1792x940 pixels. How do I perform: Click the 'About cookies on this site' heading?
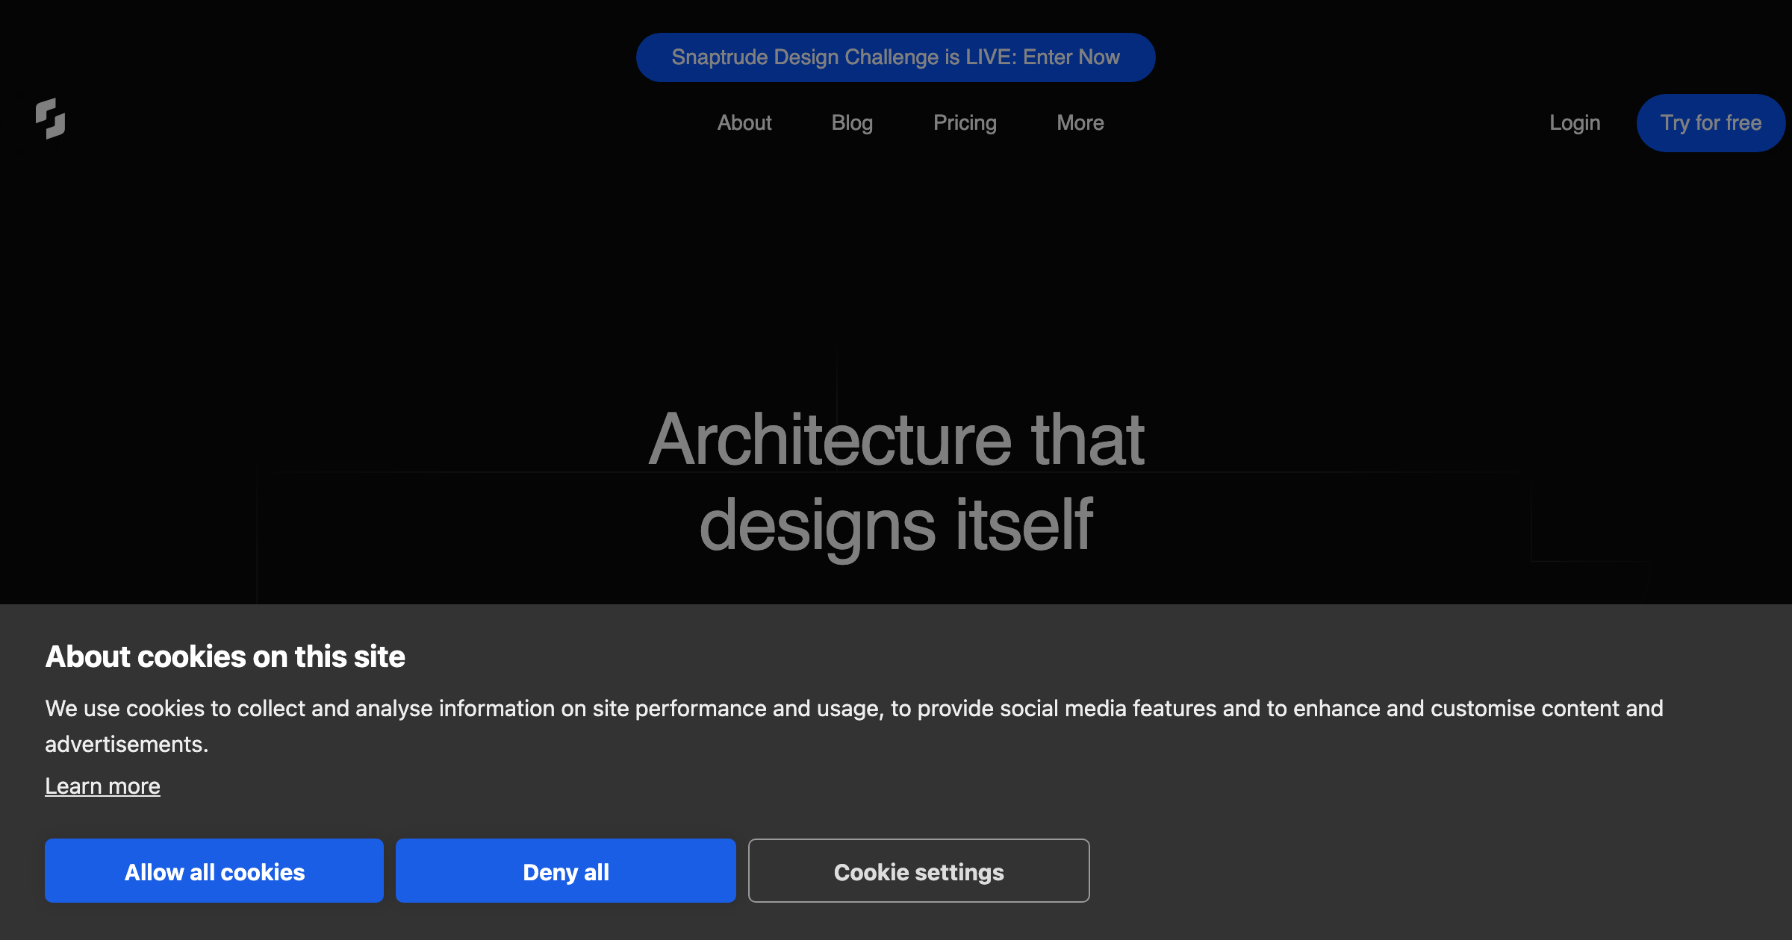click(225, 657)
